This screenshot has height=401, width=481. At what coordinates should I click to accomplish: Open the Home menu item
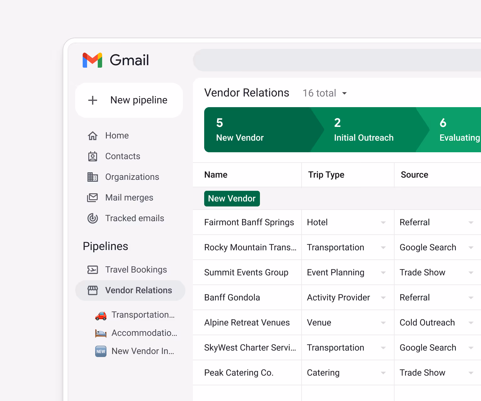click(x=117, y=136)
